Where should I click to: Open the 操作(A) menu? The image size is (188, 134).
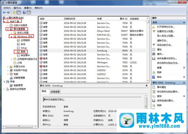click(x=17, y=8)
